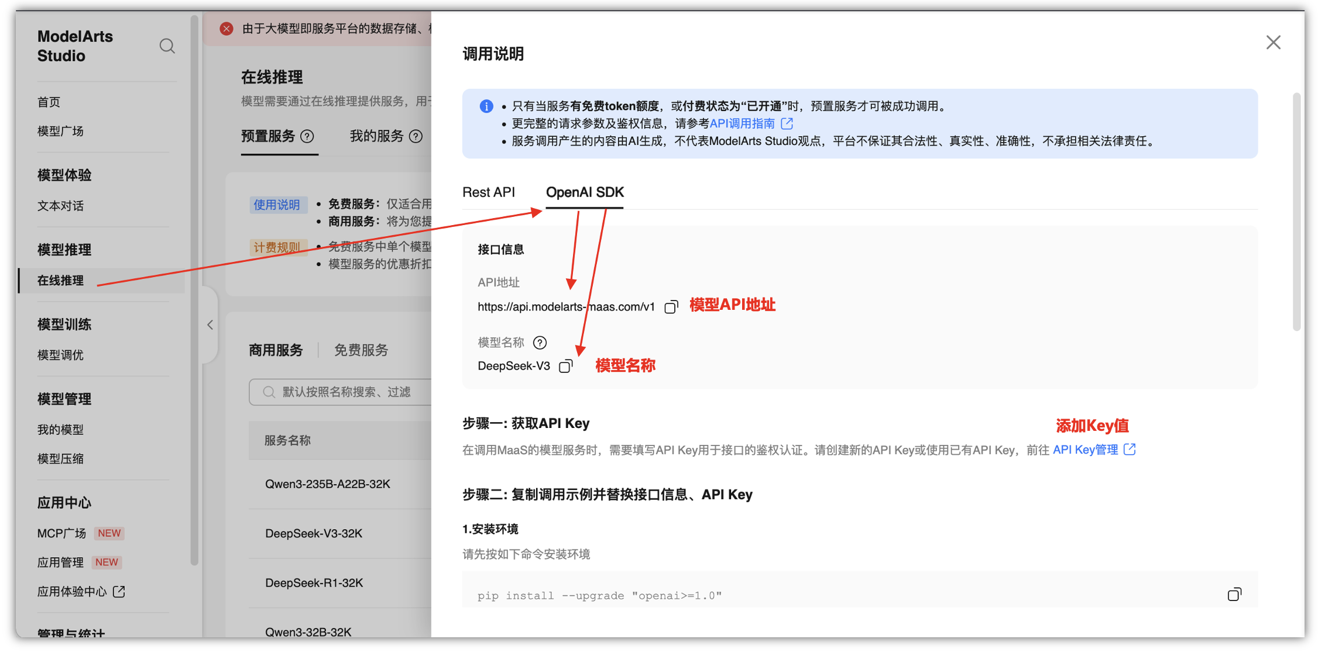Open 模型广场 in sidebar

[x=60, y=131]
